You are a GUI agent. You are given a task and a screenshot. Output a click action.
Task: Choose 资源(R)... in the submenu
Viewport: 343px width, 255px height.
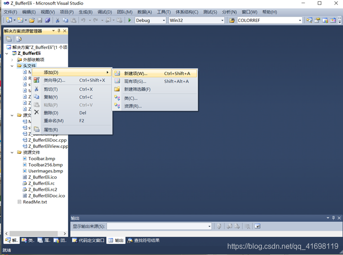(155, 106)
